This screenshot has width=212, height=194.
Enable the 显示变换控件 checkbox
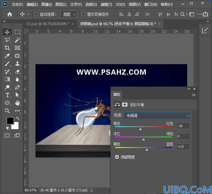point(83,14)
